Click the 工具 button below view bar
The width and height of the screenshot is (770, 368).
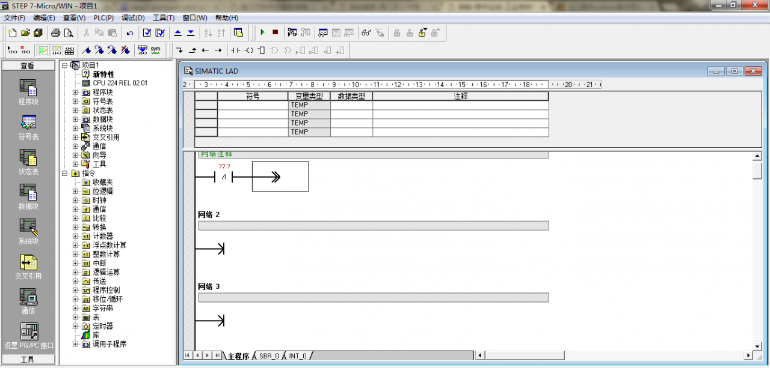[28, 360]
